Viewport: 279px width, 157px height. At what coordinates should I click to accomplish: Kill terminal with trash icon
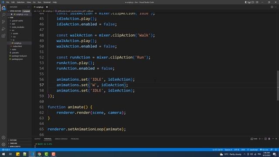point(269,139)
